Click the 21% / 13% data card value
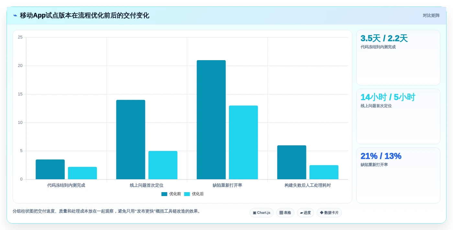 click(x=381, y=156)
